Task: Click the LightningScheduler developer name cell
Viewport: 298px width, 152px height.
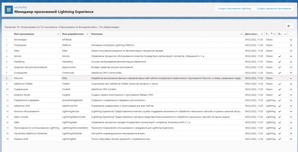Action: pos(72,133)
